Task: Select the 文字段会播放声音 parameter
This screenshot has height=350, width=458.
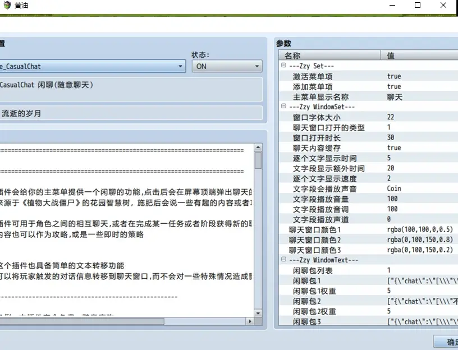Action: point(369,188)
